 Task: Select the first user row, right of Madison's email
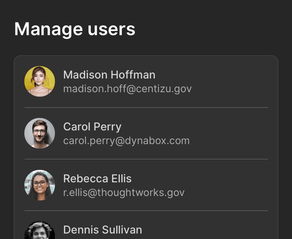click(232, 82)
